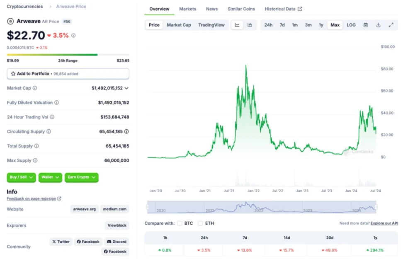Switch to candlestick chart icon

[x=250, y=25]
